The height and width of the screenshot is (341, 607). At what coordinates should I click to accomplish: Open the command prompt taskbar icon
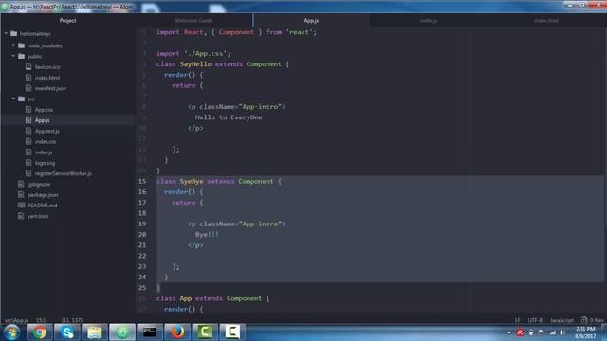click(x=150, y=332)
